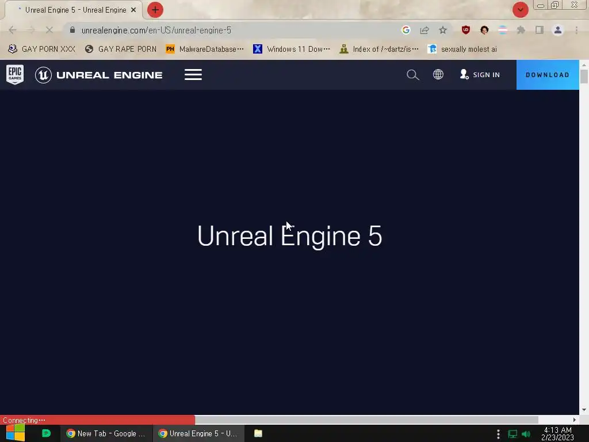Click the Unreal Engine 5 heading text
Viewport: 589px width, 442px height.
pos(290,236)
